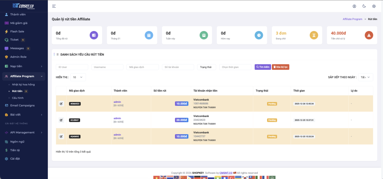Click edit icon for transaction #EMA9Z3
Viewport: 383px width, 179px height.
[61, 104]
